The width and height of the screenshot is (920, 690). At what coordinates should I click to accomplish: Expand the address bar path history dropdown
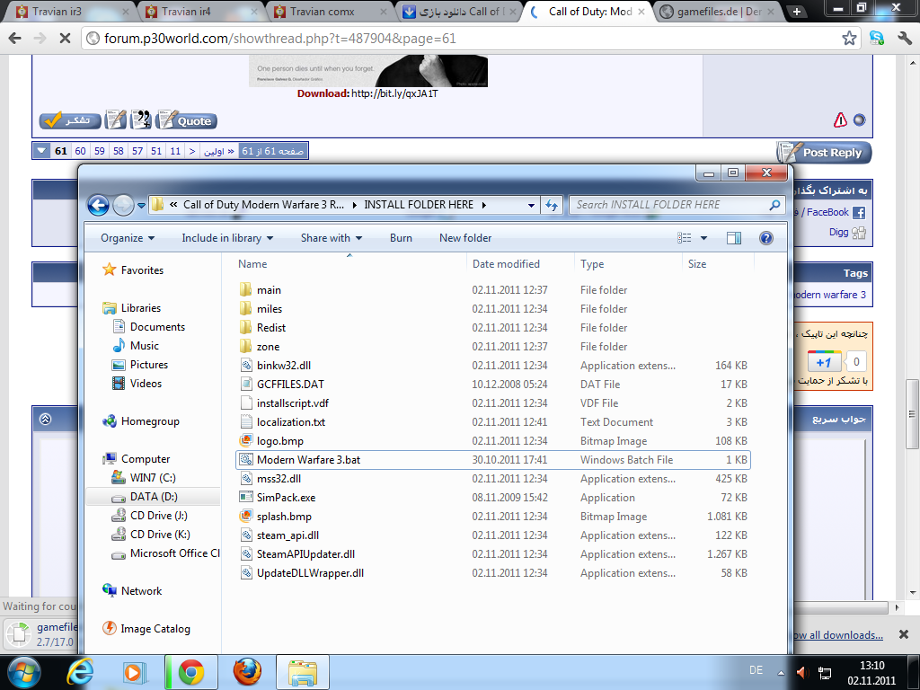[531, 206]
